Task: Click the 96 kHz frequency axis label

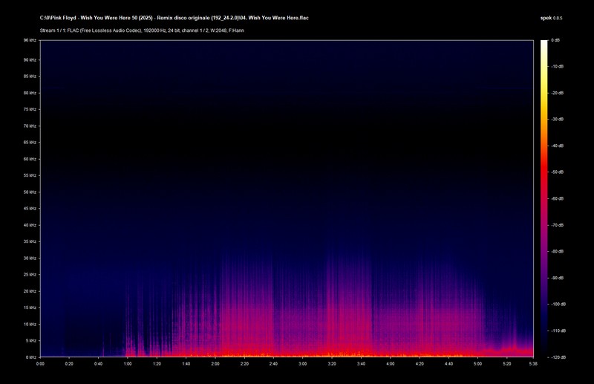Action: coord(30,40)
